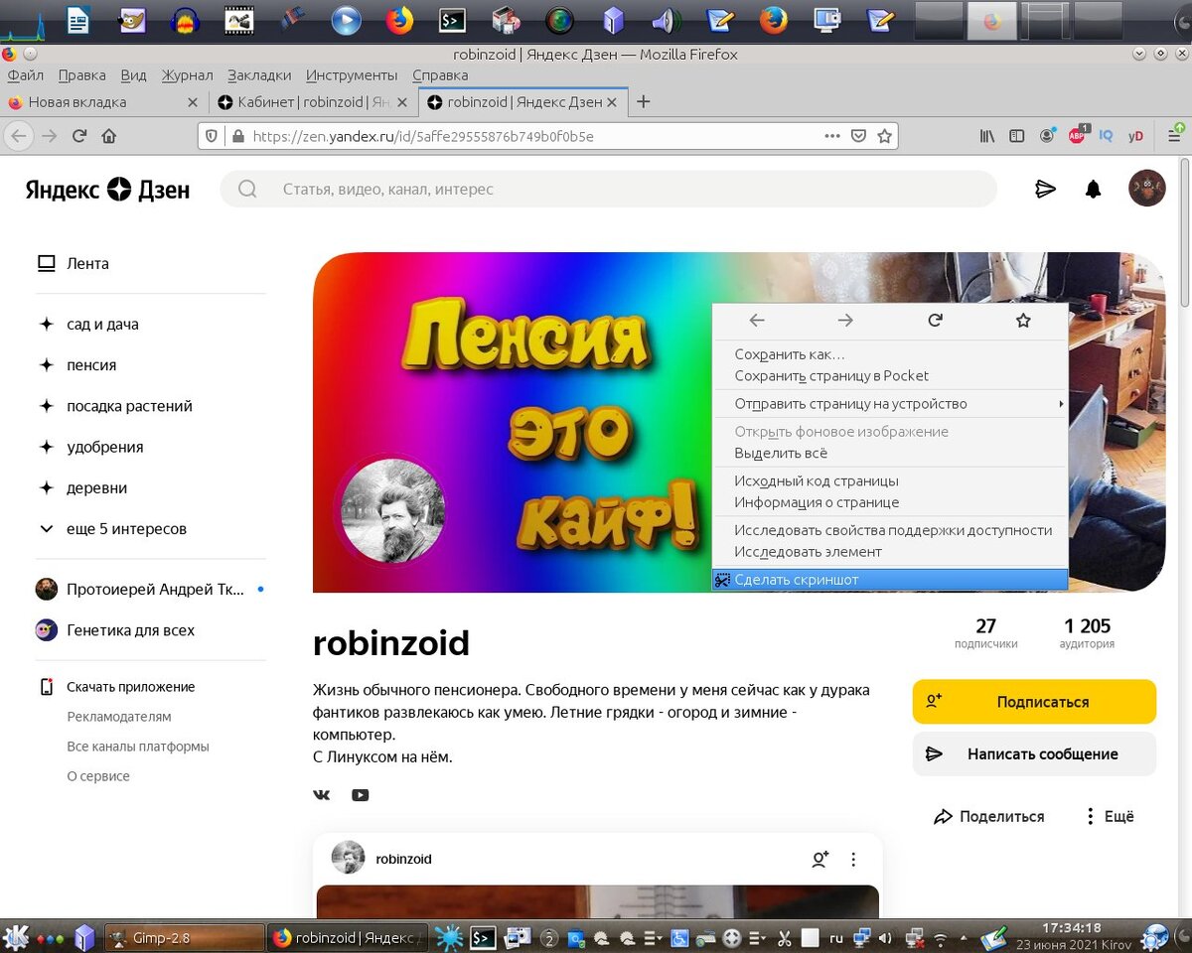This screenshot has height=953, width=1192.
Task: Open the 'удобрения' interest
Action: click(x=90, y=448)
